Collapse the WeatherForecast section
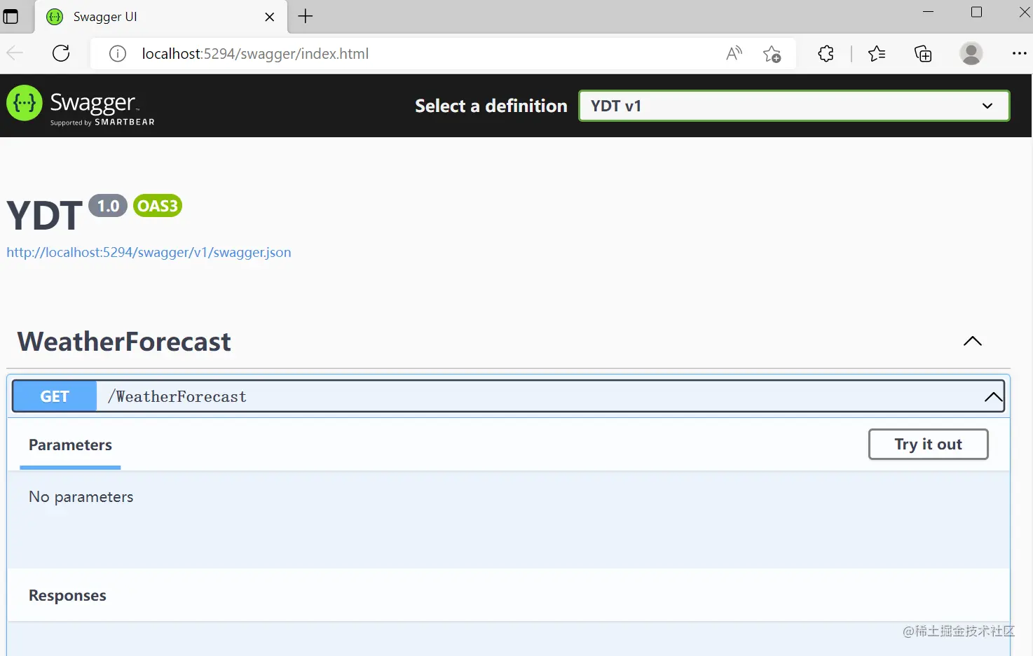 click(973, 341)
